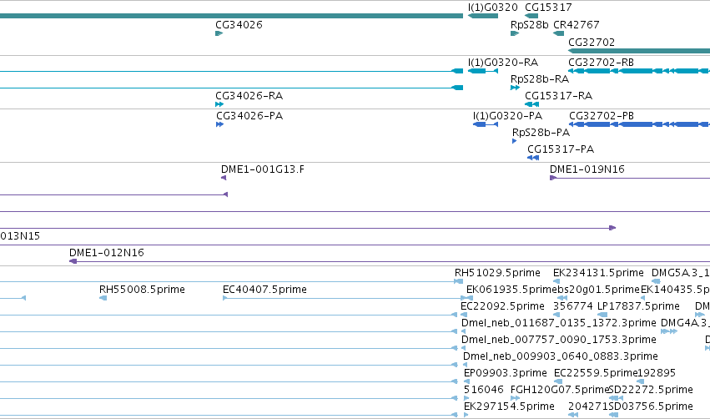Screen dimensions: 710x419
Task: Click the CG32702-RB exon structure glyph
Action: click(639, 71)
